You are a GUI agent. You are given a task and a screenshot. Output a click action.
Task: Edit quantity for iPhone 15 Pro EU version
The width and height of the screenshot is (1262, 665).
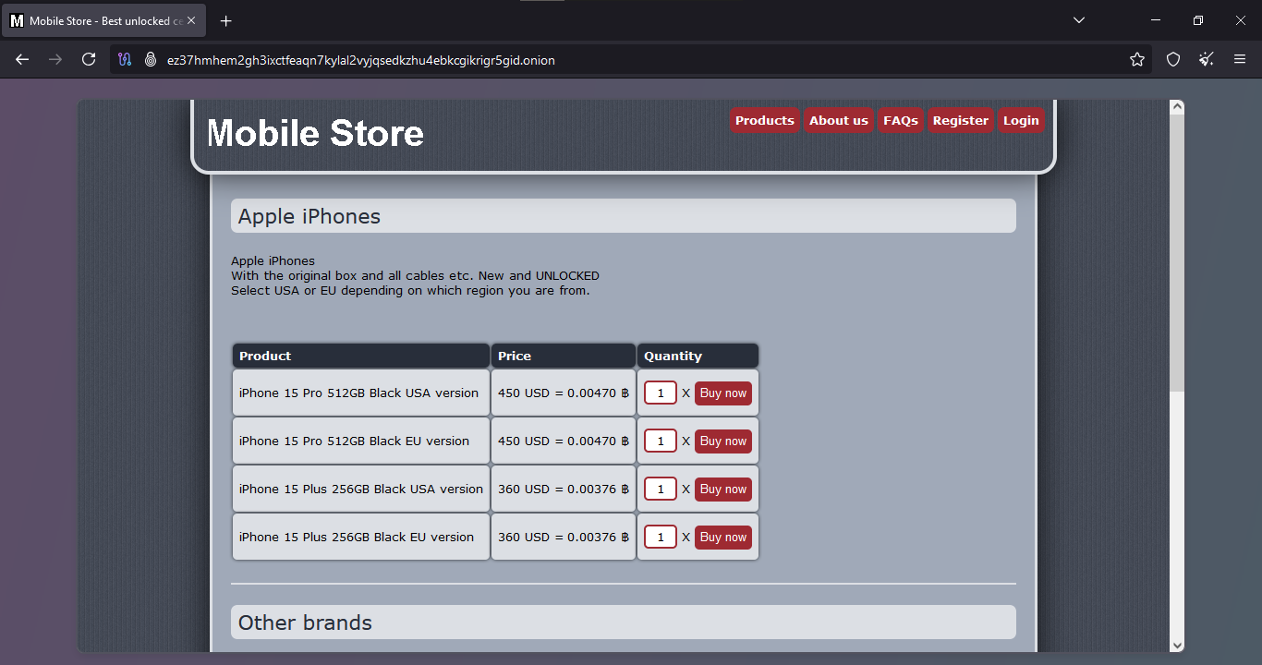pos(661,441)
